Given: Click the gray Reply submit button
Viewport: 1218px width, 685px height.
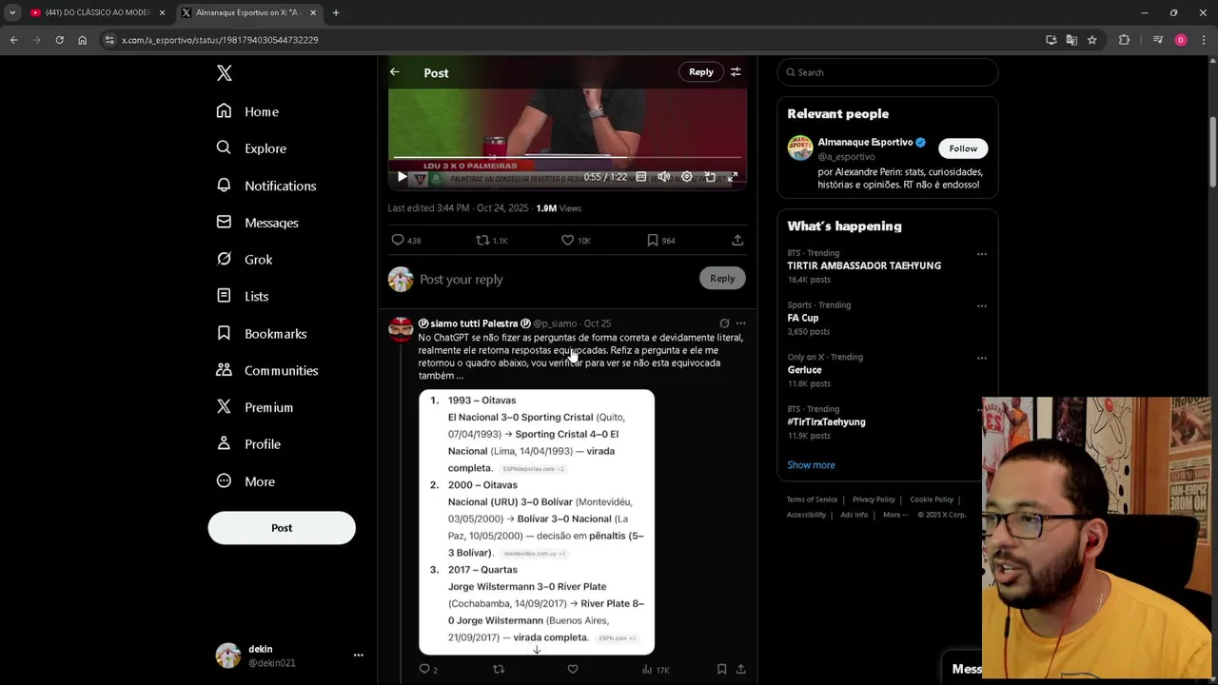Looking at the screenshot, I should [722, 279].
